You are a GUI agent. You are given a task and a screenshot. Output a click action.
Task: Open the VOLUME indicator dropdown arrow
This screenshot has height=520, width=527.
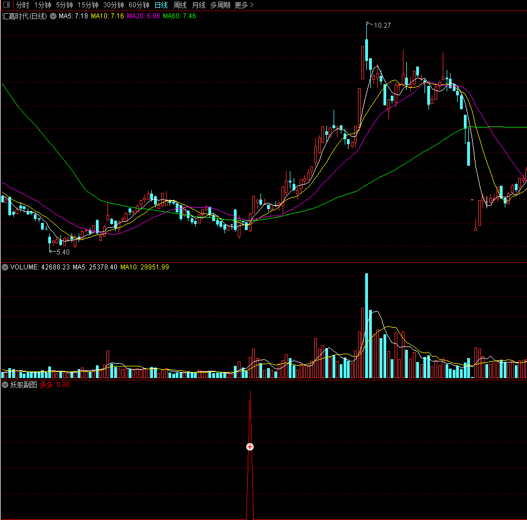click(5, 267)
